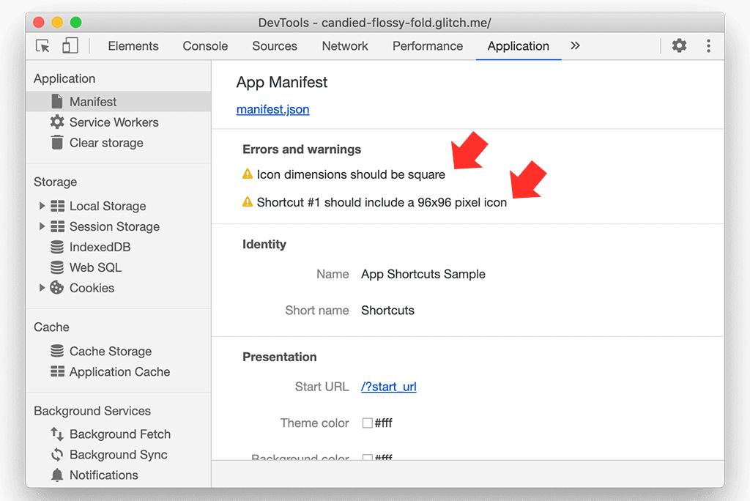Image resolution: width=750 pixels, height=501 pixels.
Task: Select the Cookies icon in the sidebar
Action: click(57, 288)
